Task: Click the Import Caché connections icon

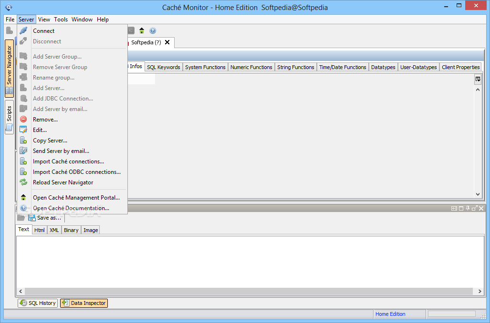Action: click(23, 161)
